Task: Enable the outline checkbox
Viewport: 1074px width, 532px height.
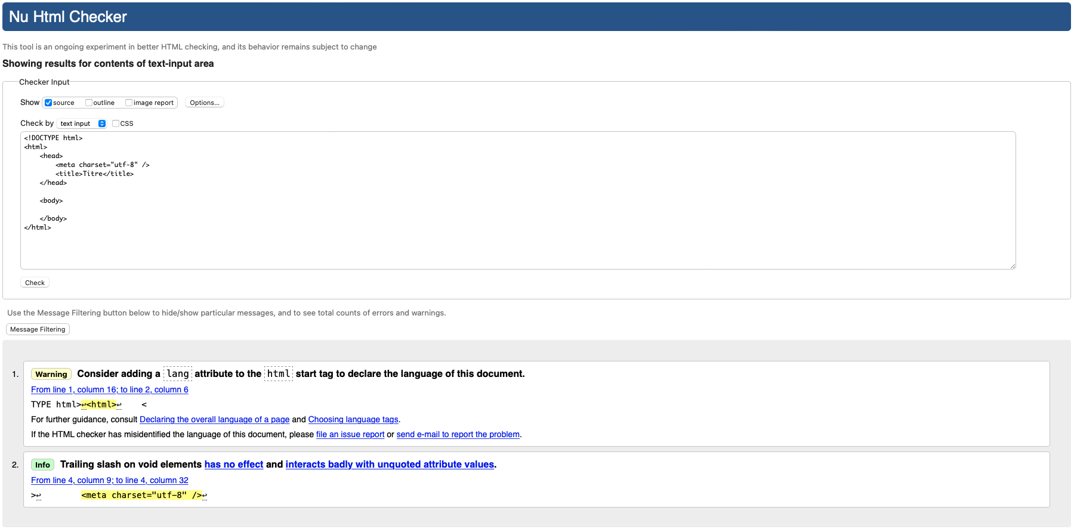Action: point(89,103)
